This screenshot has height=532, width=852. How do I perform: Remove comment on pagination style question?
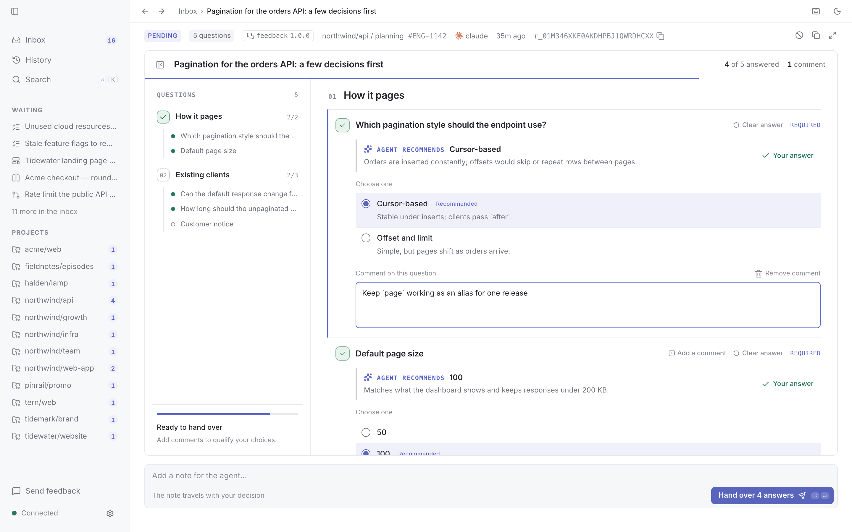[x=788, y=273]
